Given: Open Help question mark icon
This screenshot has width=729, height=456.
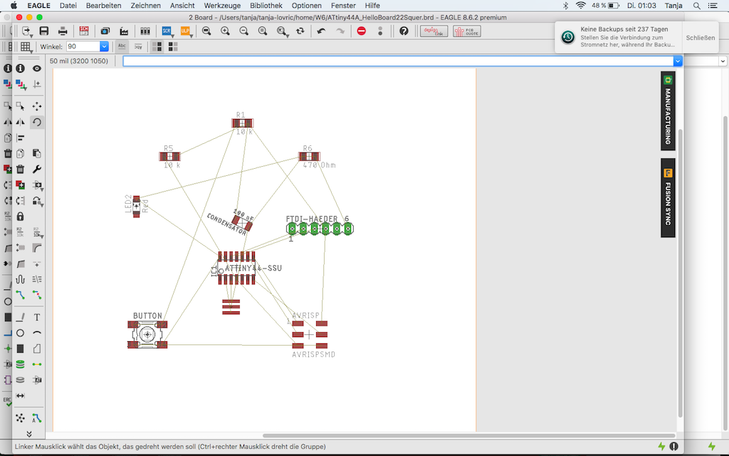Looking at the screenshot, I should pos(404,31).
